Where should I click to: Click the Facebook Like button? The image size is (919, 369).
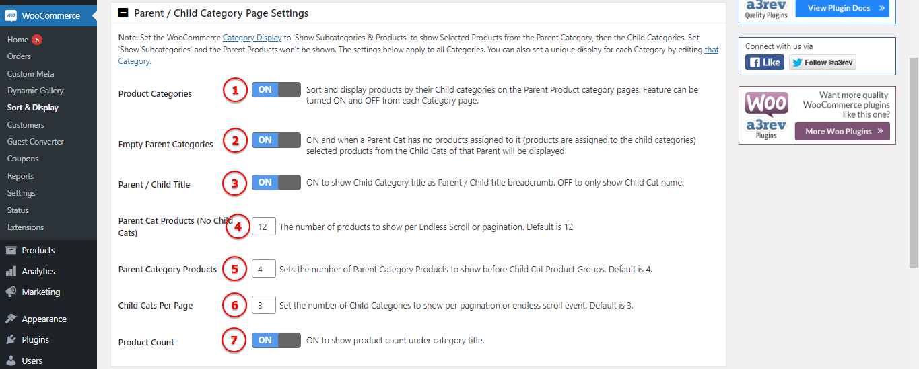pyautogui.click(x=765, y=63)
